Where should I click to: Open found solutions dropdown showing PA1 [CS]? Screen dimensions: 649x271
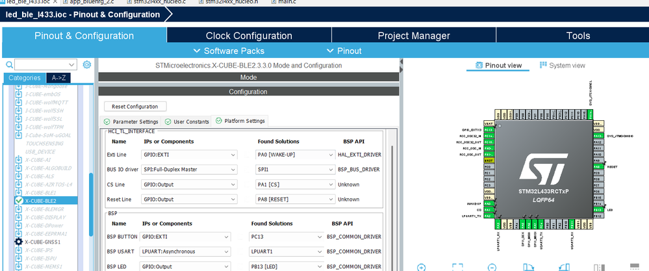click(295, 184)
